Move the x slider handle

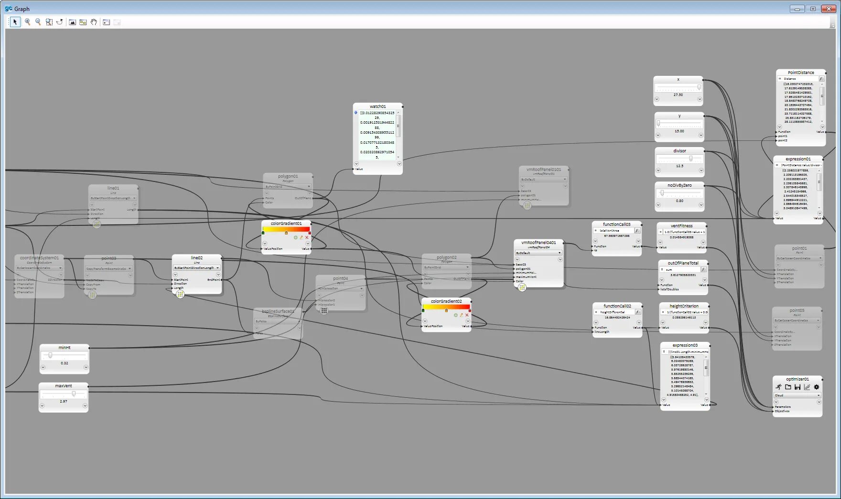699,87
